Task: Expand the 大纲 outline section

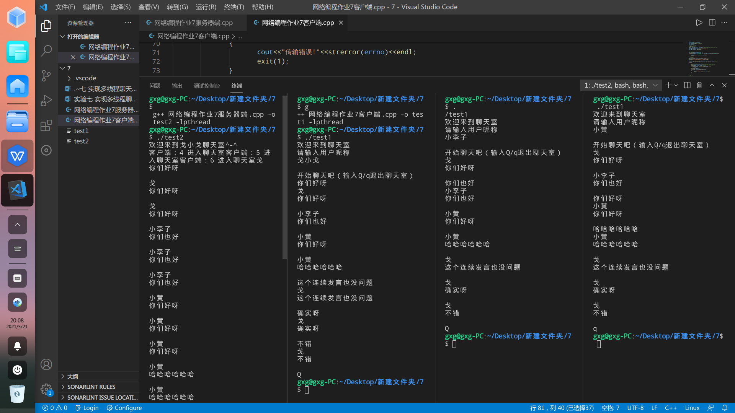Action: coord(99,376)
